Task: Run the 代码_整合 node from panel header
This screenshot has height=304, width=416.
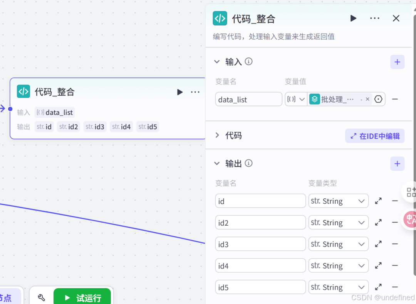Action: coord(353,19)
